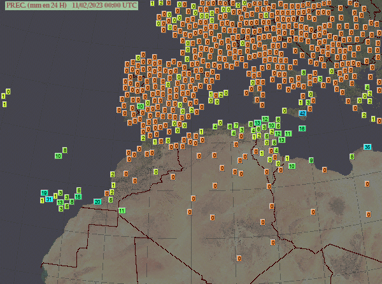The width and height of the screenshot is (382, 284).
Task: Click the cyan 31 value in the Canary Islands
Action: [49, 199]
